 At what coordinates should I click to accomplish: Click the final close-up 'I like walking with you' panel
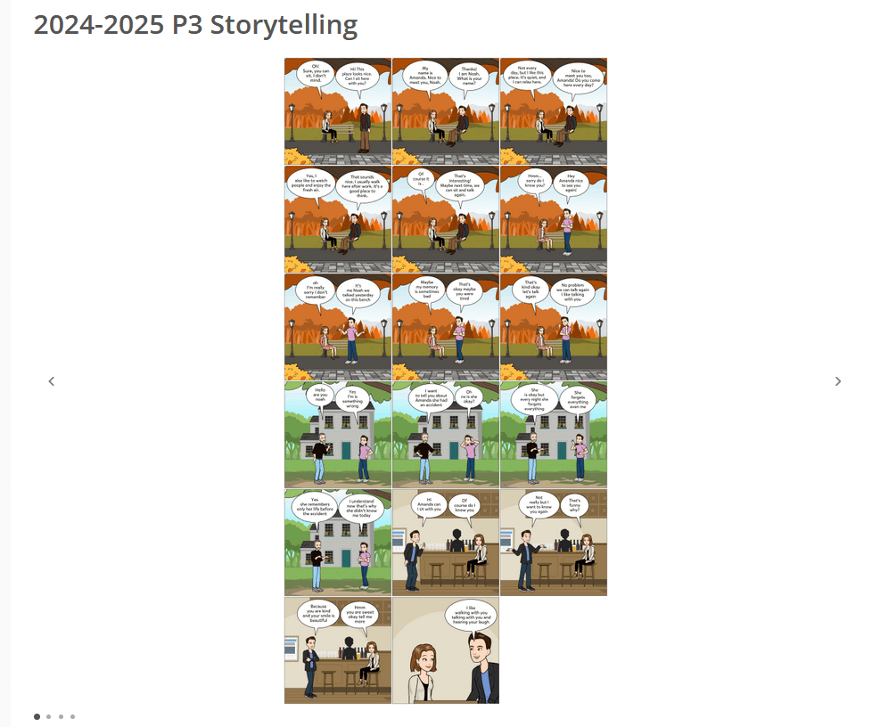click(x=446, y=649)
